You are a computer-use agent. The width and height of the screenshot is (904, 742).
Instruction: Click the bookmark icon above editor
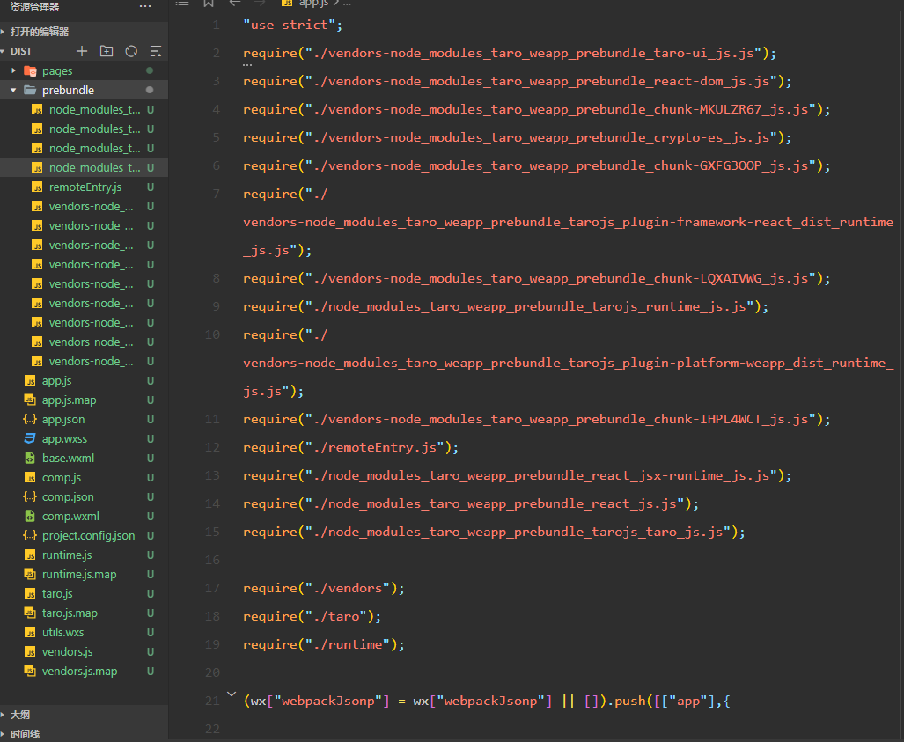click(x=209, y=4)
